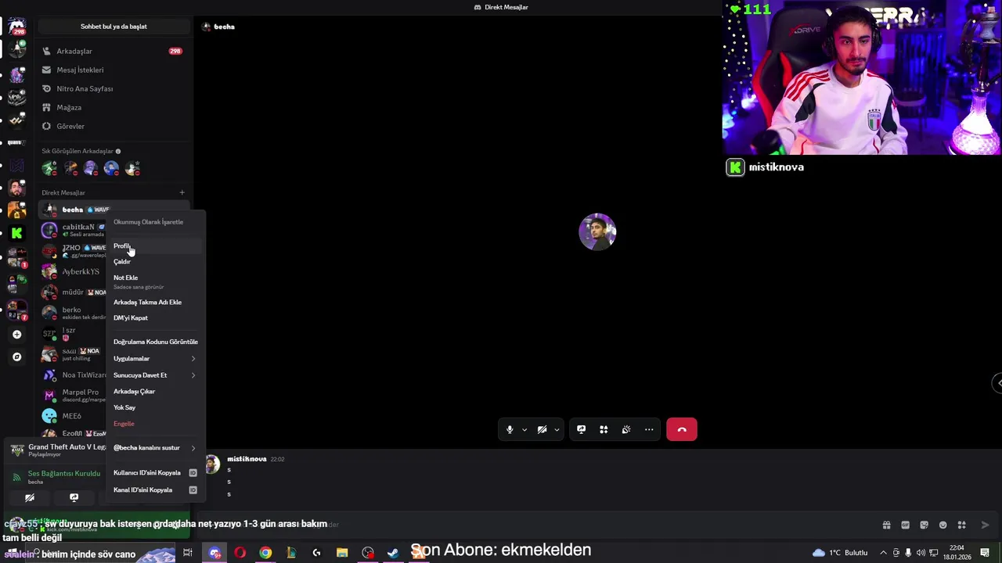Viewport: 1002px width, 563px height.
Task: Share your screen in the call
Action: [x=581, y=429]
